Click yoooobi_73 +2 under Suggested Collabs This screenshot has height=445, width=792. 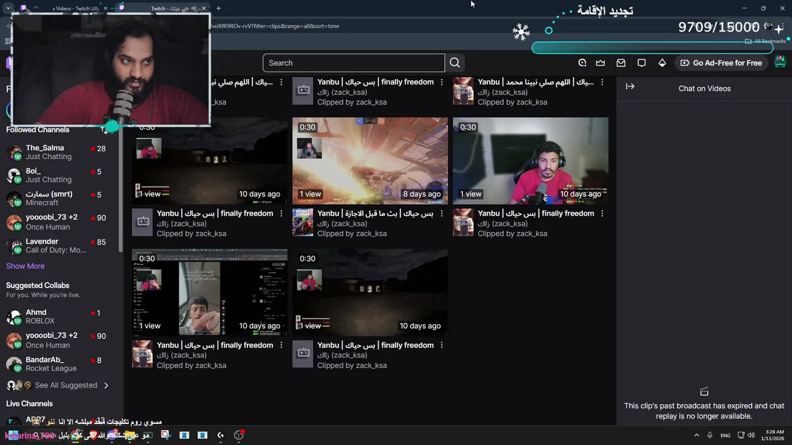[x=59, y=340]
